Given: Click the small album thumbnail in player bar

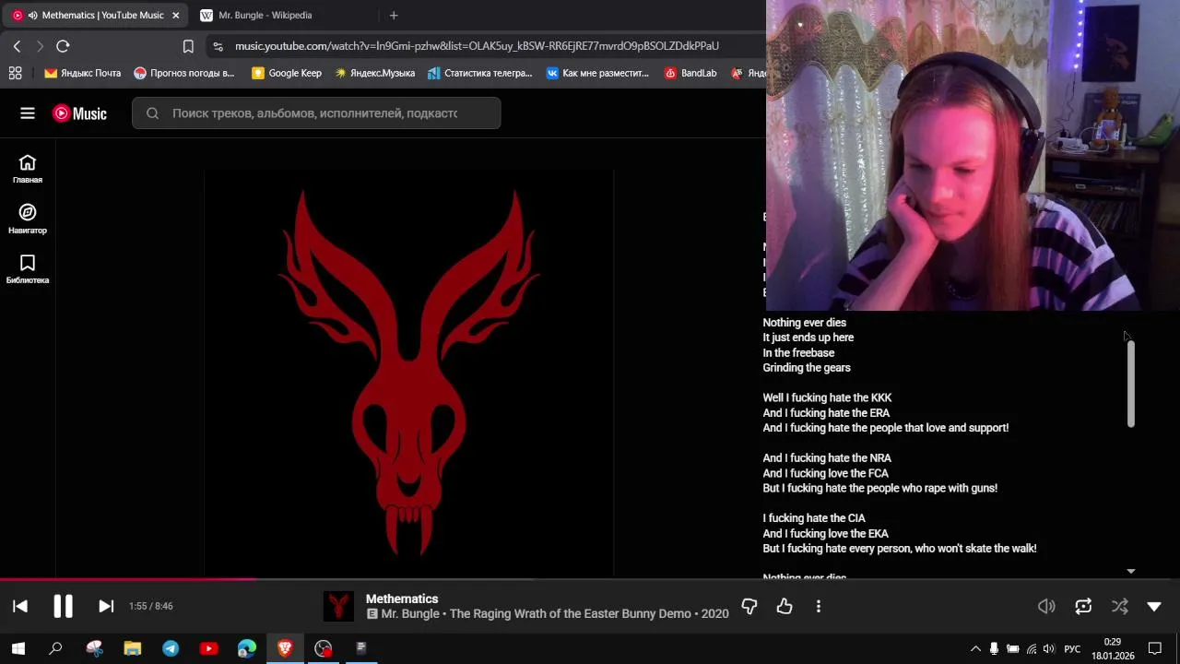Looking at the screenshot, I should point(338,606).
